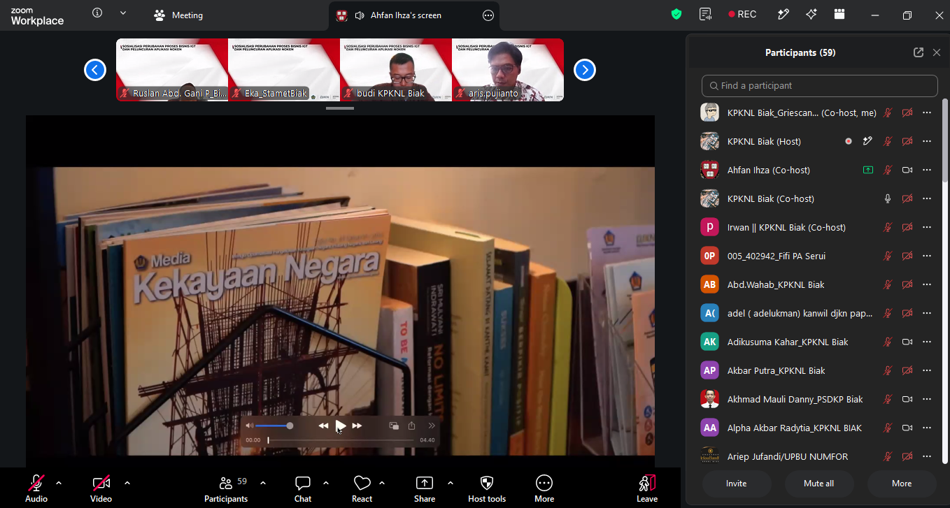This screenshot has height=508, width=950.
Task: Click the Share screen icon
Action: 425,483
